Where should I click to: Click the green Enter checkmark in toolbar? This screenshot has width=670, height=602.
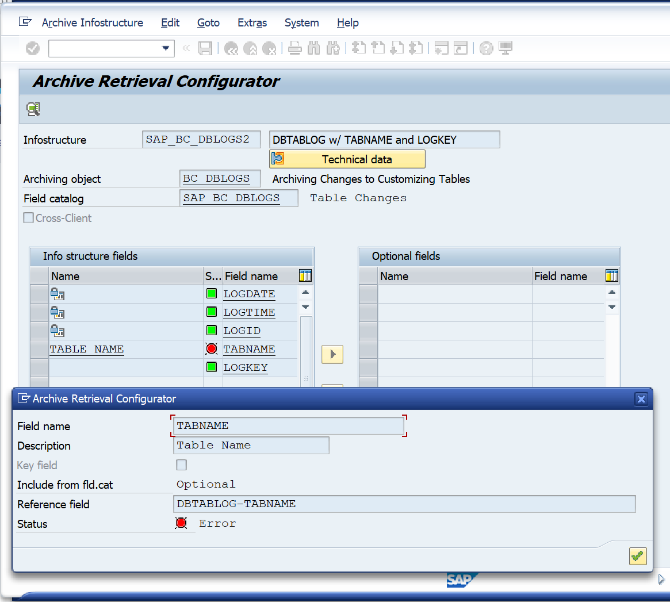point(32,48)
